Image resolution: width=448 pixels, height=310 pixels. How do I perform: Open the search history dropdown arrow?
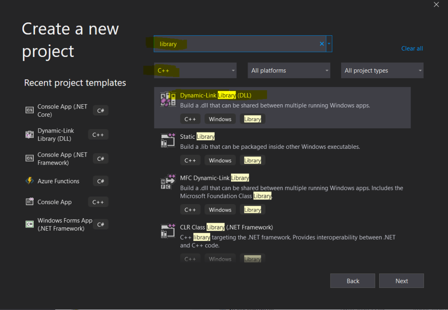pos(329,44)
